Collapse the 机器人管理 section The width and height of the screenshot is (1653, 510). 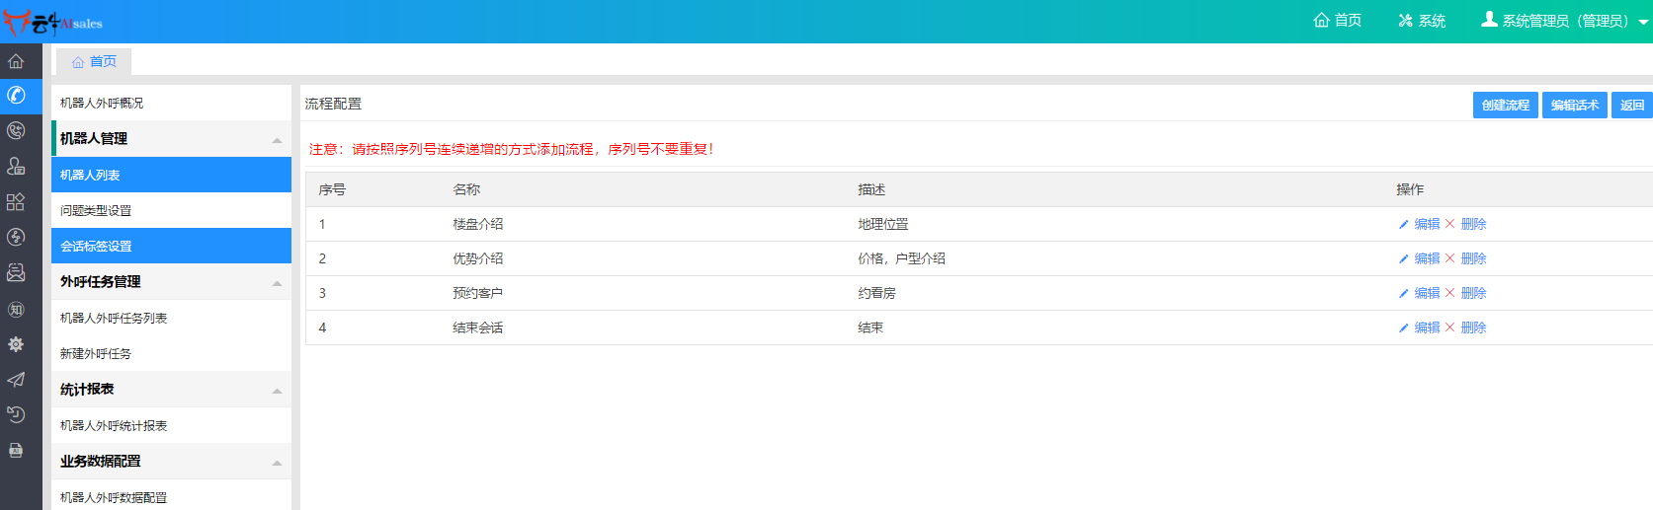[277, 140]
